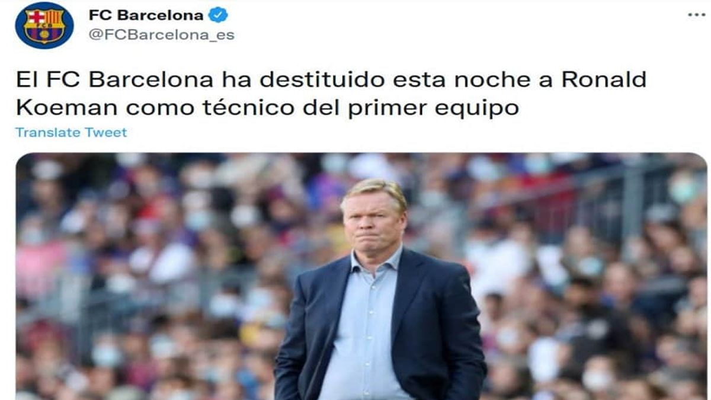The width and height of the screenshot is (711, 400).
Task: Click the blurred crowd right of the coach
Action: tap(592, 273)
